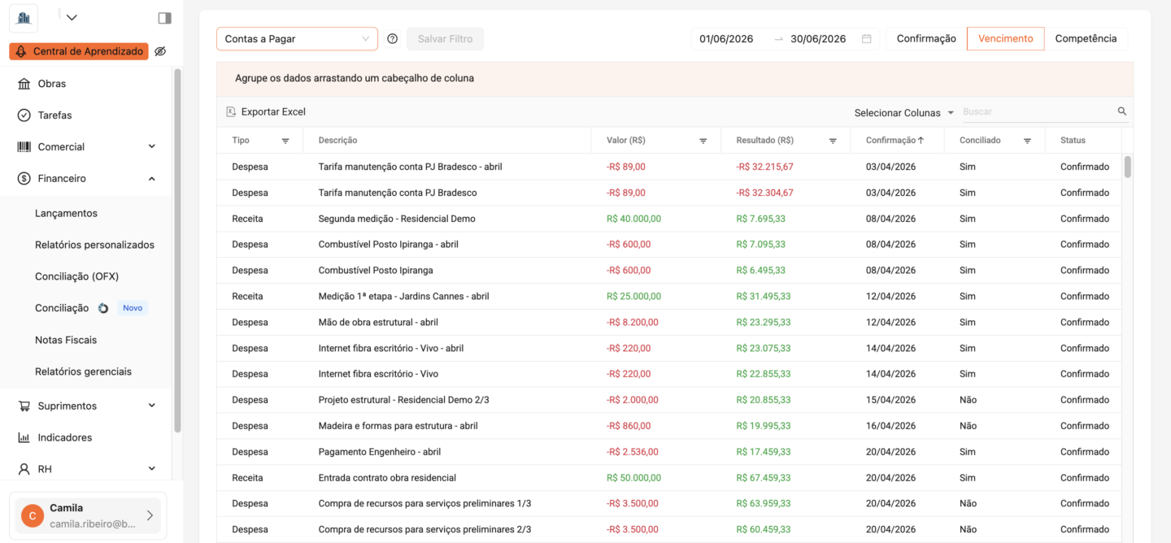Collapse the Financeiro menu chevron
This screenshot has width=1171, height=543.
[x=152, y=178]
